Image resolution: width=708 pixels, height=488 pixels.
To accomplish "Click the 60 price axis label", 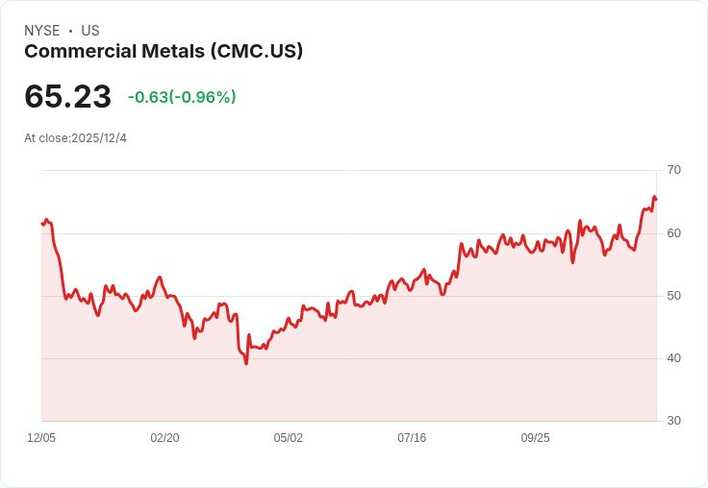I will pyautogui.click(x=673, y=232).
